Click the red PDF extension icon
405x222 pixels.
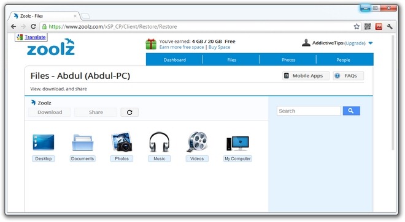(379, 26)
